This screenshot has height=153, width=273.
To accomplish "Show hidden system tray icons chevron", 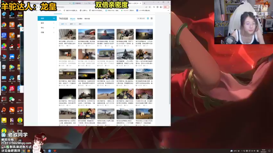I will point(242,151).
